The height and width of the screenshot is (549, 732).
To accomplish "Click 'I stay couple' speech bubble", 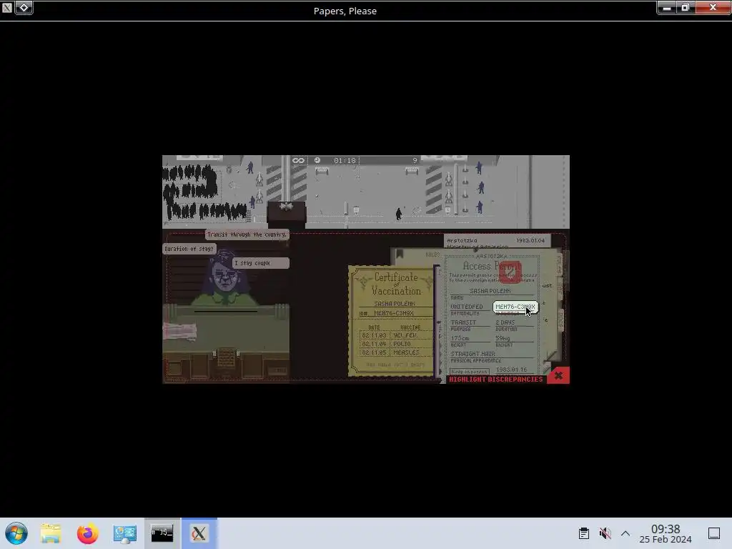I will [x=260, y=263].
